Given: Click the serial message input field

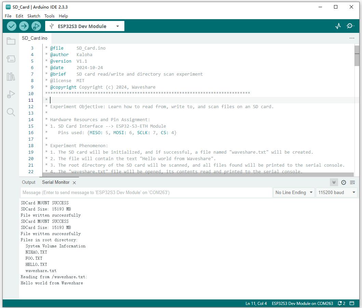Looking at the screenshot, I should point(146,192).
